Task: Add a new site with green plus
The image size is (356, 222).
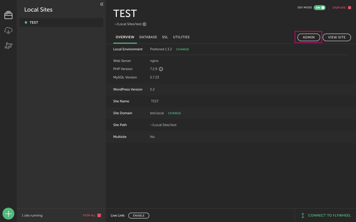Action: click(x=8, y=214)
